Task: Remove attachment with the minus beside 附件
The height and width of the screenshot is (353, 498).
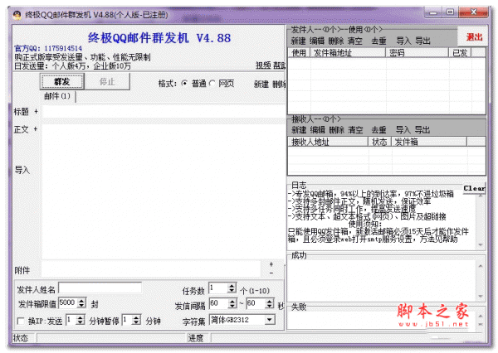Action: 271,273
